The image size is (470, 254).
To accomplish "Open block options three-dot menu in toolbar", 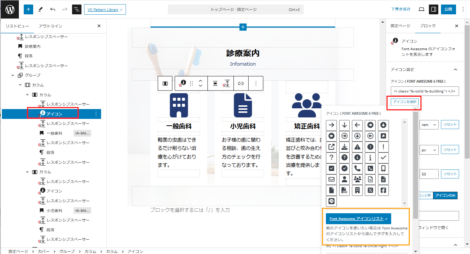I will [256, 83].
